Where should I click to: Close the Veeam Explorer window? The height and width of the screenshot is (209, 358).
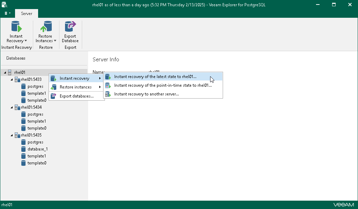point(350,5)
